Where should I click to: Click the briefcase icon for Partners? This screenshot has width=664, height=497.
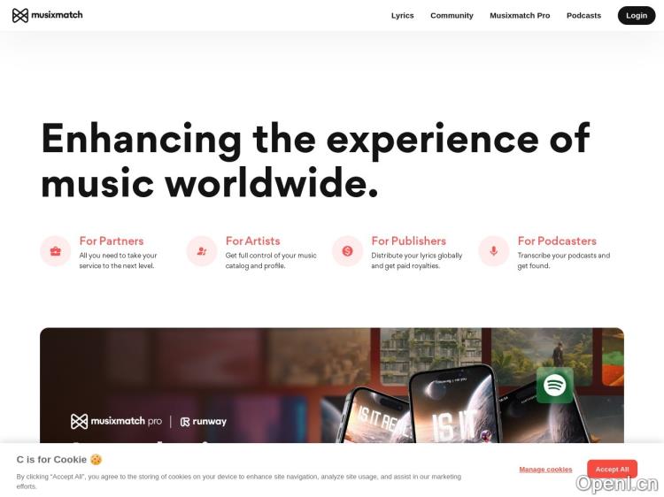pos(56,251)
